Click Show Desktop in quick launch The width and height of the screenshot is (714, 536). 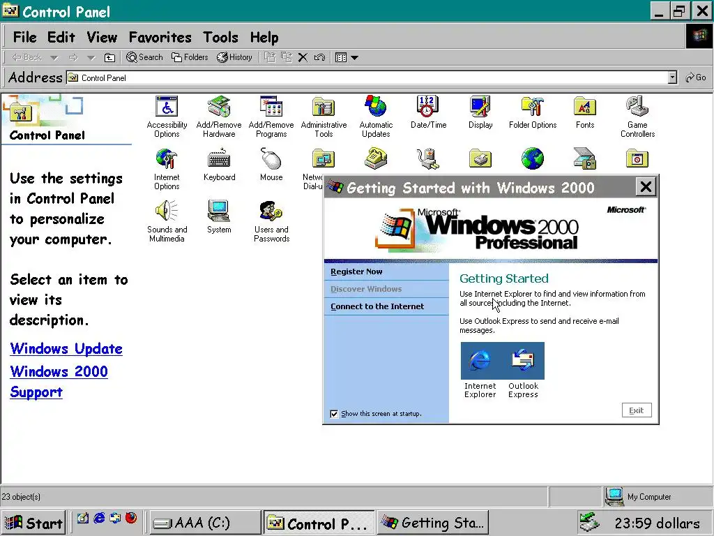pyautogui.click(x=82, y=519)
